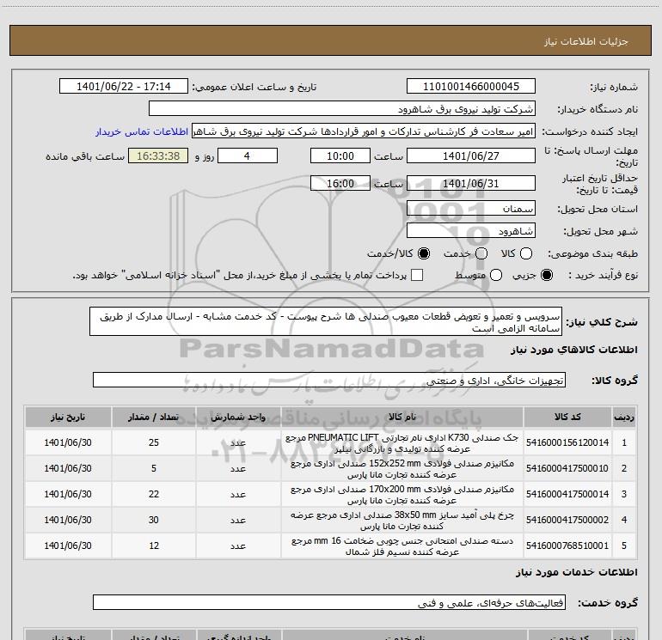Select the خدمت radio button
Screen dimensions: 662x640
tap(481, 253)
